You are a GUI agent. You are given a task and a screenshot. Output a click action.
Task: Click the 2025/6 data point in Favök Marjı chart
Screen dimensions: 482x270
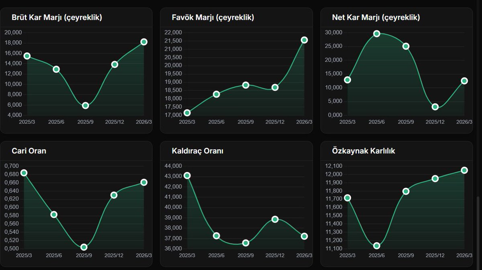216,94
